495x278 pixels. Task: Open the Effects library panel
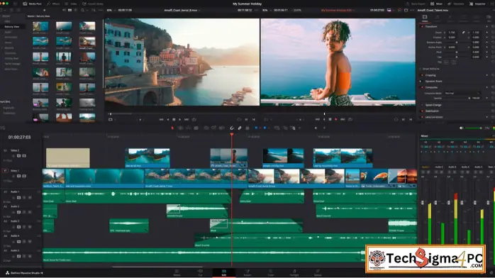(x=53, y=4)
